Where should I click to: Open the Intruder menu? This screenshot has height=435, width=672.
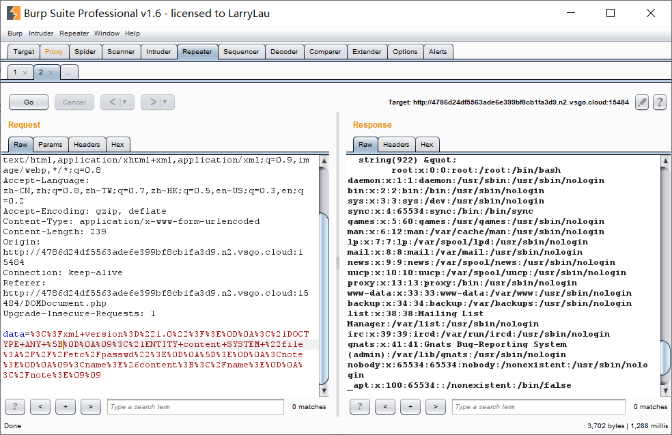pos(41,33)
